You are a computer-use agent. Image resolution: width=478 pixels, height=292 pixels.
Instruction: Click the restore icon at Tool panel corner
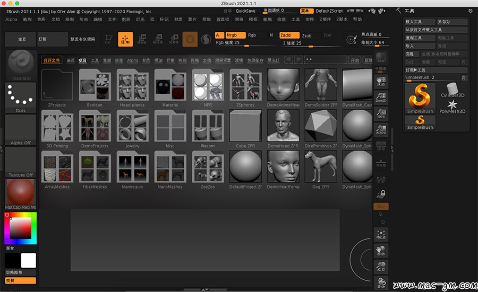point(471,11)
